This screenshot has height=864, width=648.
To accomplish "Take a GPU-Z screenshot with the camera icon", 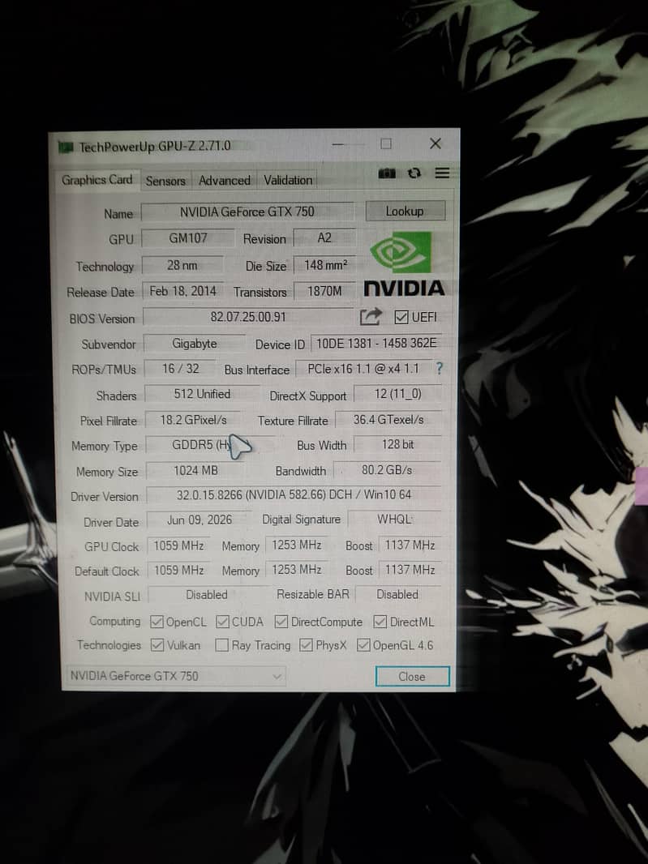I will (387, 173).
